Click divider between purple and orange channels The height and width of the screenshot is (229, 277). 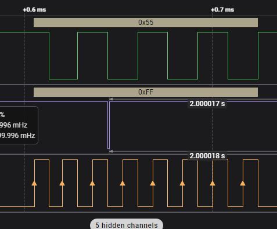point(138,154)
